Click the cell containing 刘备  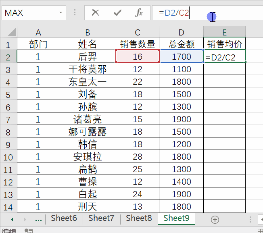tap(88, 94)
